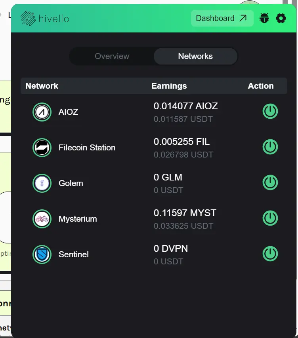Toggle the Filecoin Station power button
The image size is (298, 338).
tap(270, 147)
